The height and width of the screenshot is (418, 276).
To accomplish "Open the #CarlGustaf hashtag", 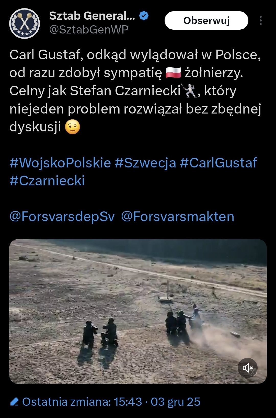I will (218, 163).
